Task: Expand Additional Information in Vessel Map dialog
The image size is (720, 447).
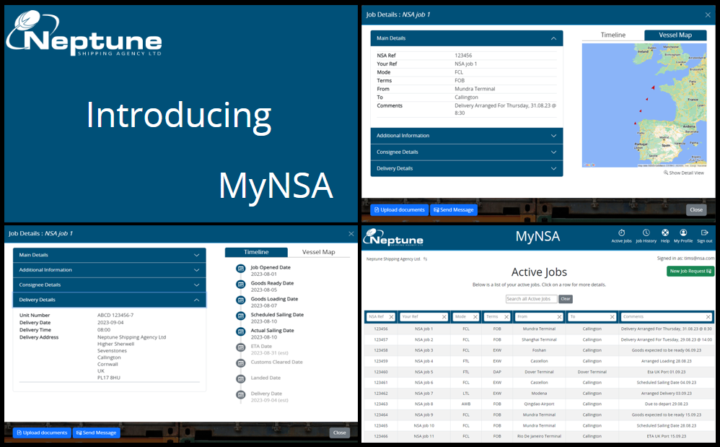Action: [x=467, y=136]
